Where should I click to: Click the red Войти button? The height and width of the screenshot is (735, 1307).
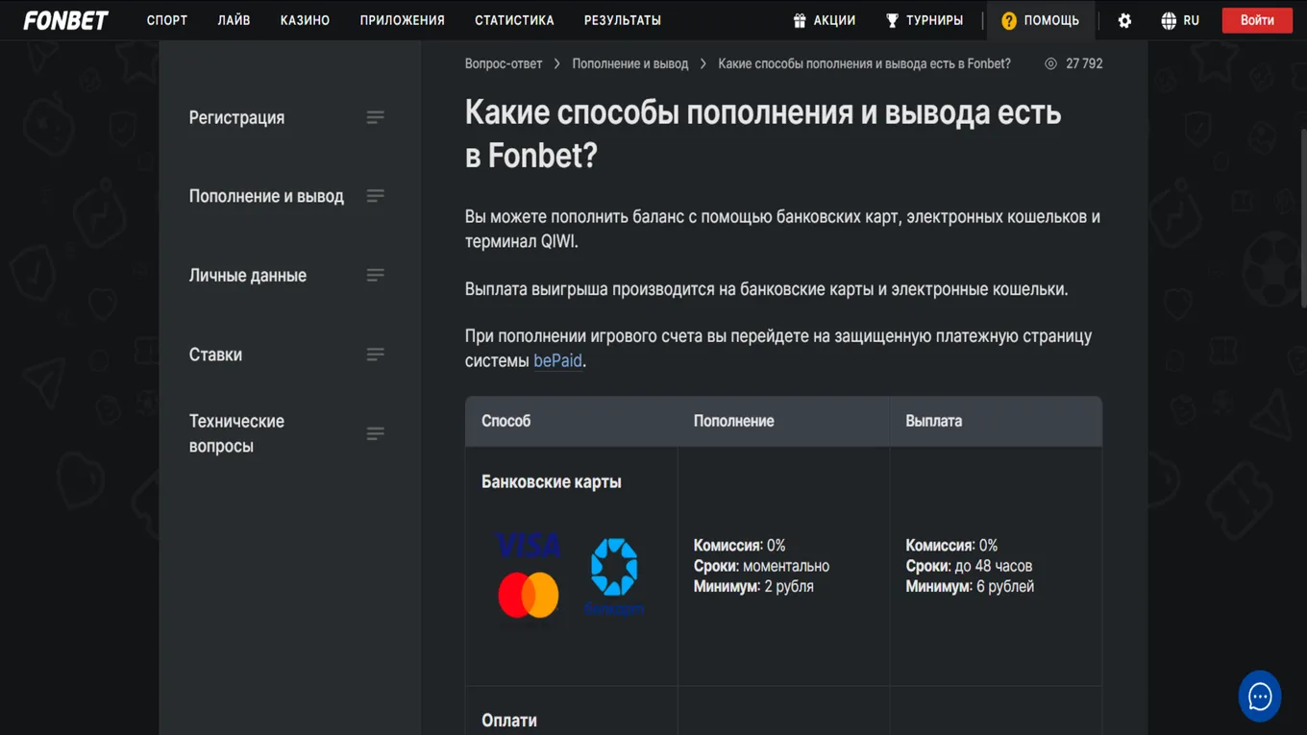point(1257,20)
